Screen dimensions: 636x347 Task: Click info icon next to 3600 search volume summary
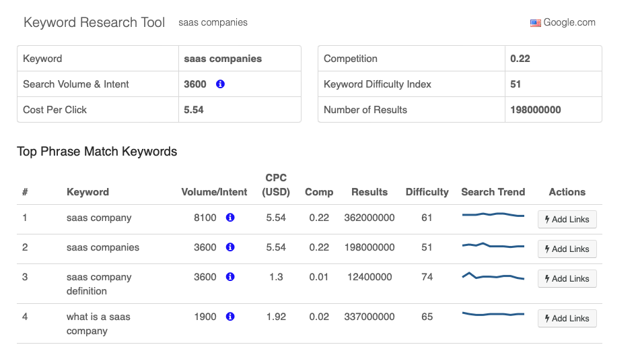click(220, 84)
